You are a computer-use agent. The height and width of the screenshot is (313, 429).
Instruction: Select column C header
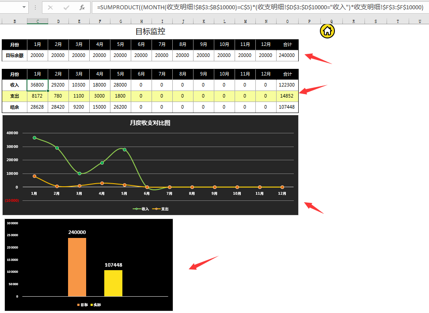pyautogui.click(x=38, y=21)
